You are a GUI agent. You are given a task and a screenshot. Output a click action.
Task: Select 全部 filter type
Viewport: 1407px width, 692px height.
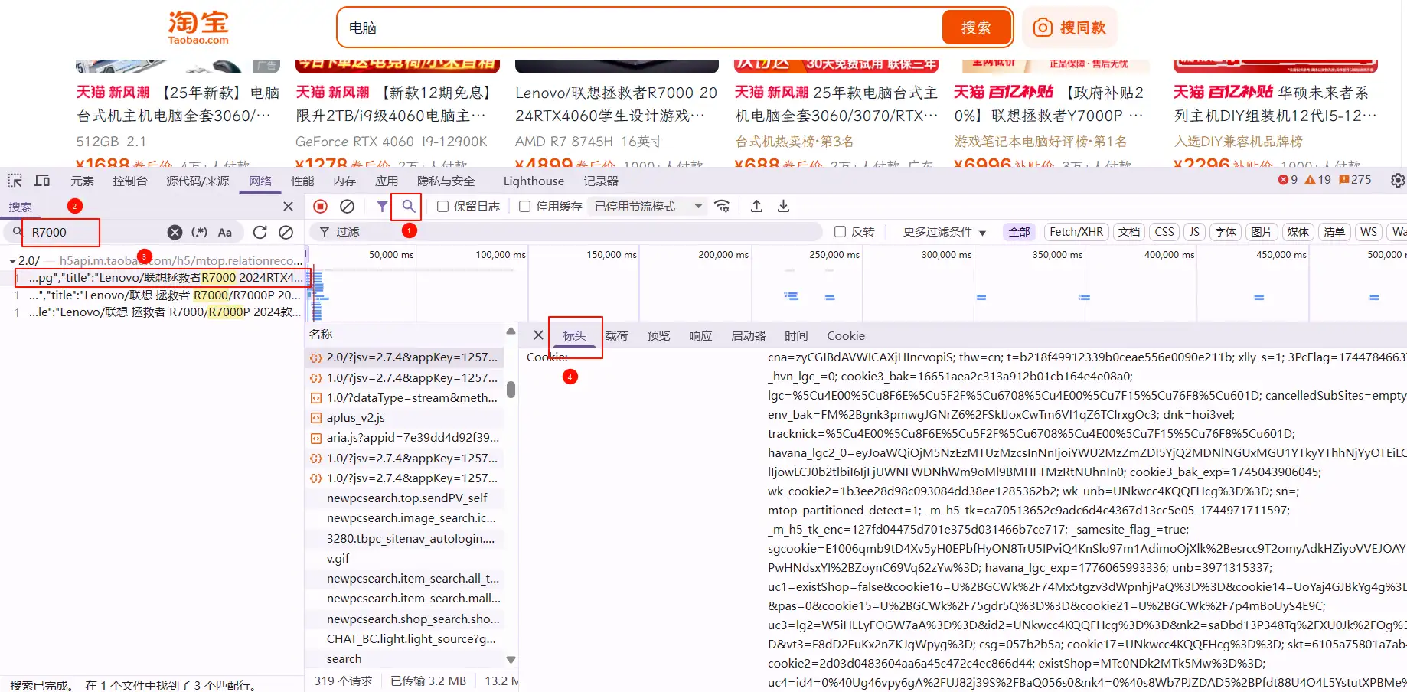(x=1019, y=232)
